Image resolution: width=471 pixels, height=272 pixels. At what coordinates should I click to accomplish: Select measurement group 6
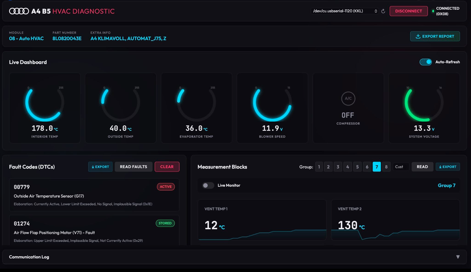[x=367, y=167]
